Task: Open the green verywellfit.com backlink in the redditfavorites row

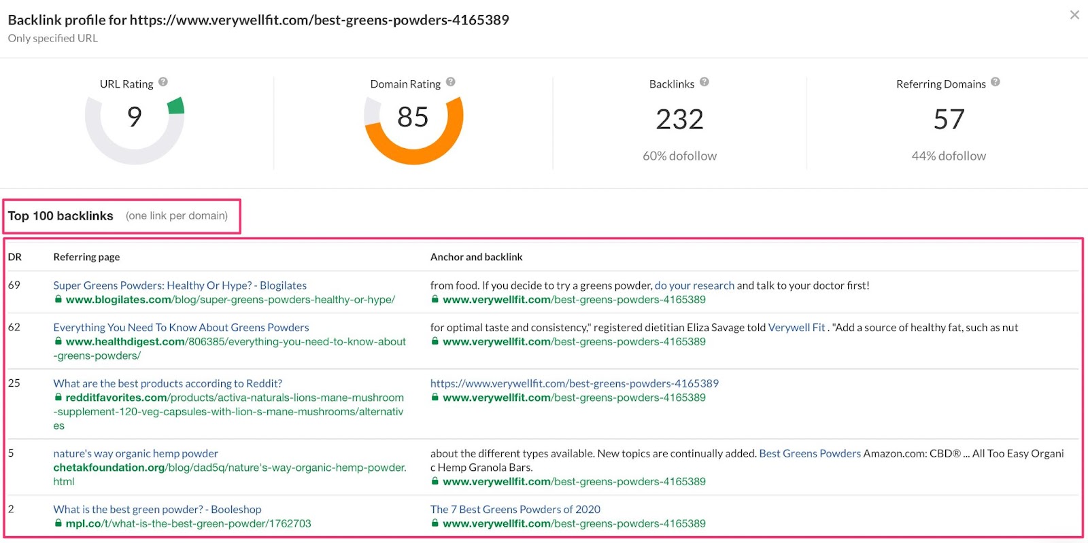Action: pos(575,398)
